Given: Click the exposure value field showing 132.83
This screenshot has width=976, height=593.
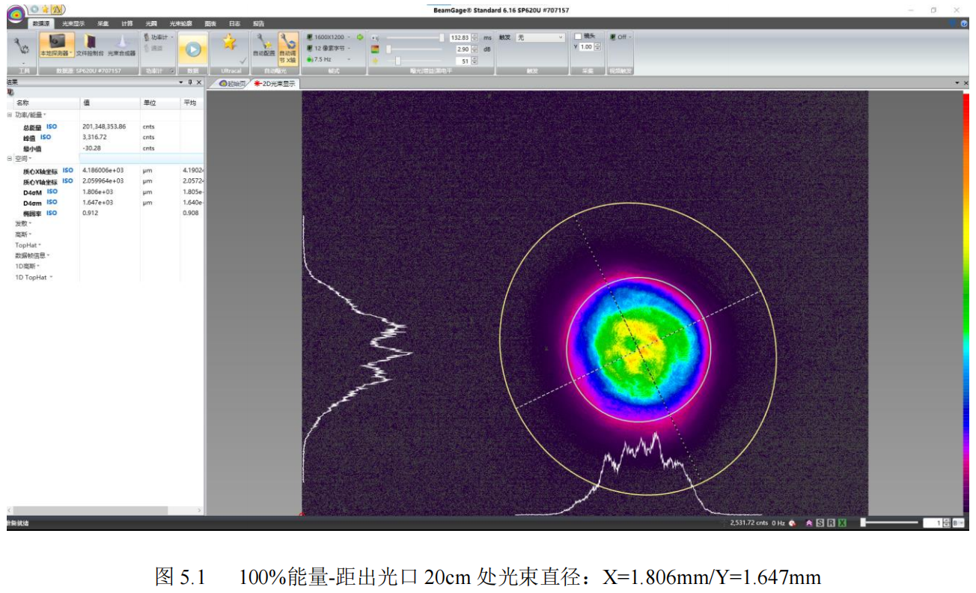Looking at the screenshot, I should [460, 37].
